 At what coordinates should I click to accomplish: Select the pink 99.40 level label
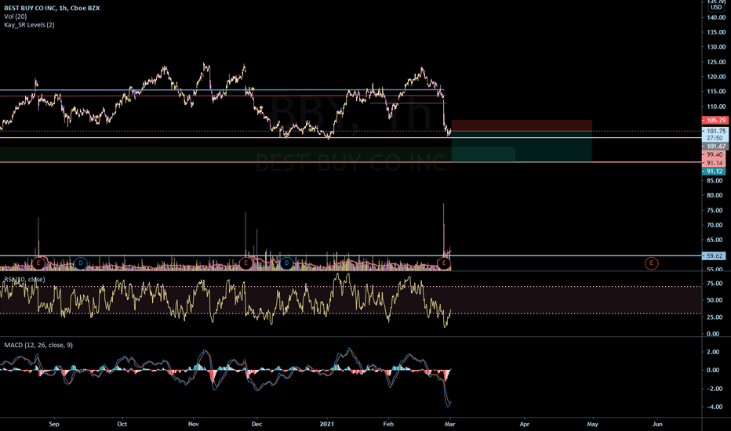pos(715,154)
